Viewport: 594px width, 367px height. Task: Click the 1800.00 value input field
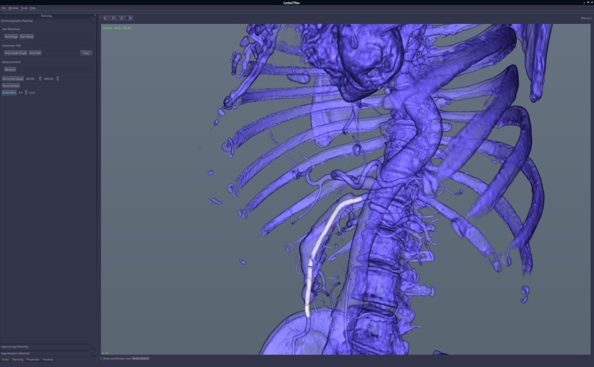pyautogui.click(x=48, y=79)
